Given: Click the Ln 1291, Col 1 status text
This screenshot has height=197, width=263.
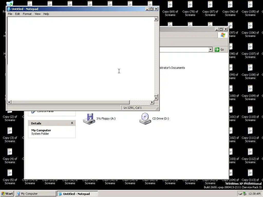Looking at the screenshot, I should click(133, 108).
